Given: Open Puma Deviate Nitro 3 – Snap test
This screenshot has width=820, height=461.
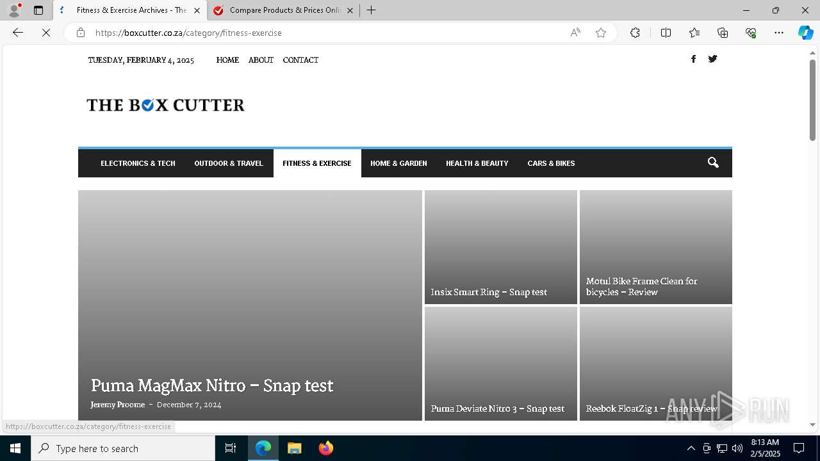Looking at the screenshot, I should click(498, 408).
